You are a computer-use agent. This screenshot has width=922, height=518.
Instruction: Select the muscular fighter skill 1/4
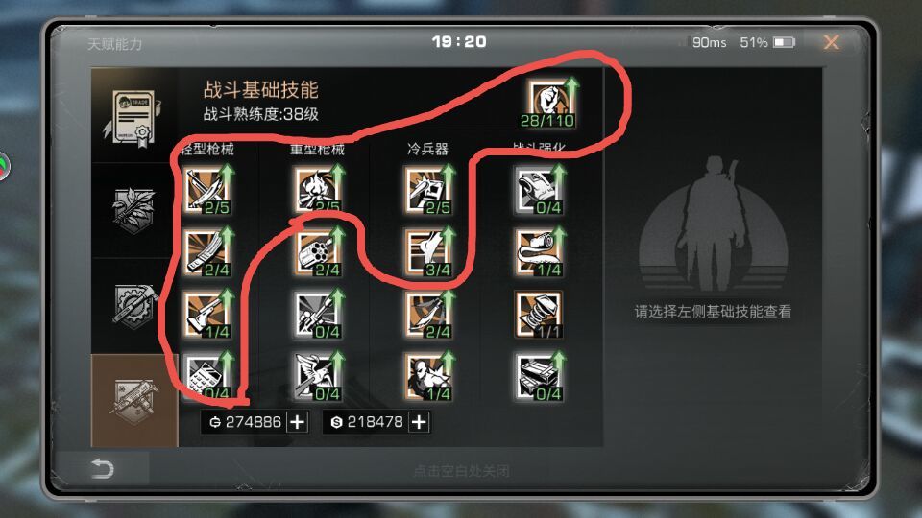pos(428,377)
